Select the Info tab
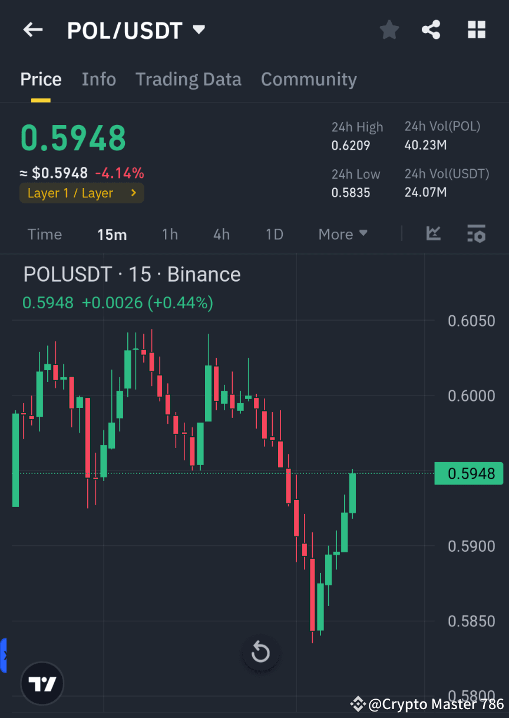The image size is (509, 718). pos(98,79)
